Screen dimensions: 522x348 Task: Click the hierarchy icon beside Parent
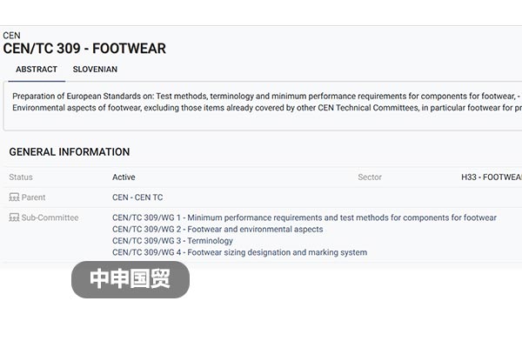[14, 197]
